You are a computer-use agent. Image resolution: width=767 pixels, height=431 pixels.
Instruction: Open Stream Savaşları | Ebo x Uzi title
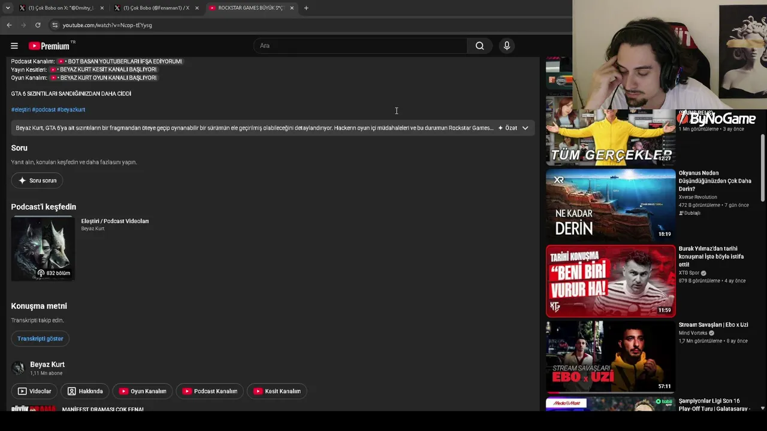click(713, 325)
